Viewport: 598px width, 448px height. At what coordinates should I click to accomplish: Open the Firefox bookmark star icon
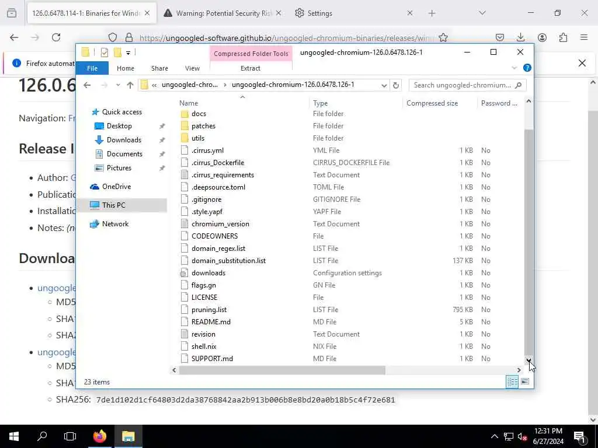pos(443,37)
